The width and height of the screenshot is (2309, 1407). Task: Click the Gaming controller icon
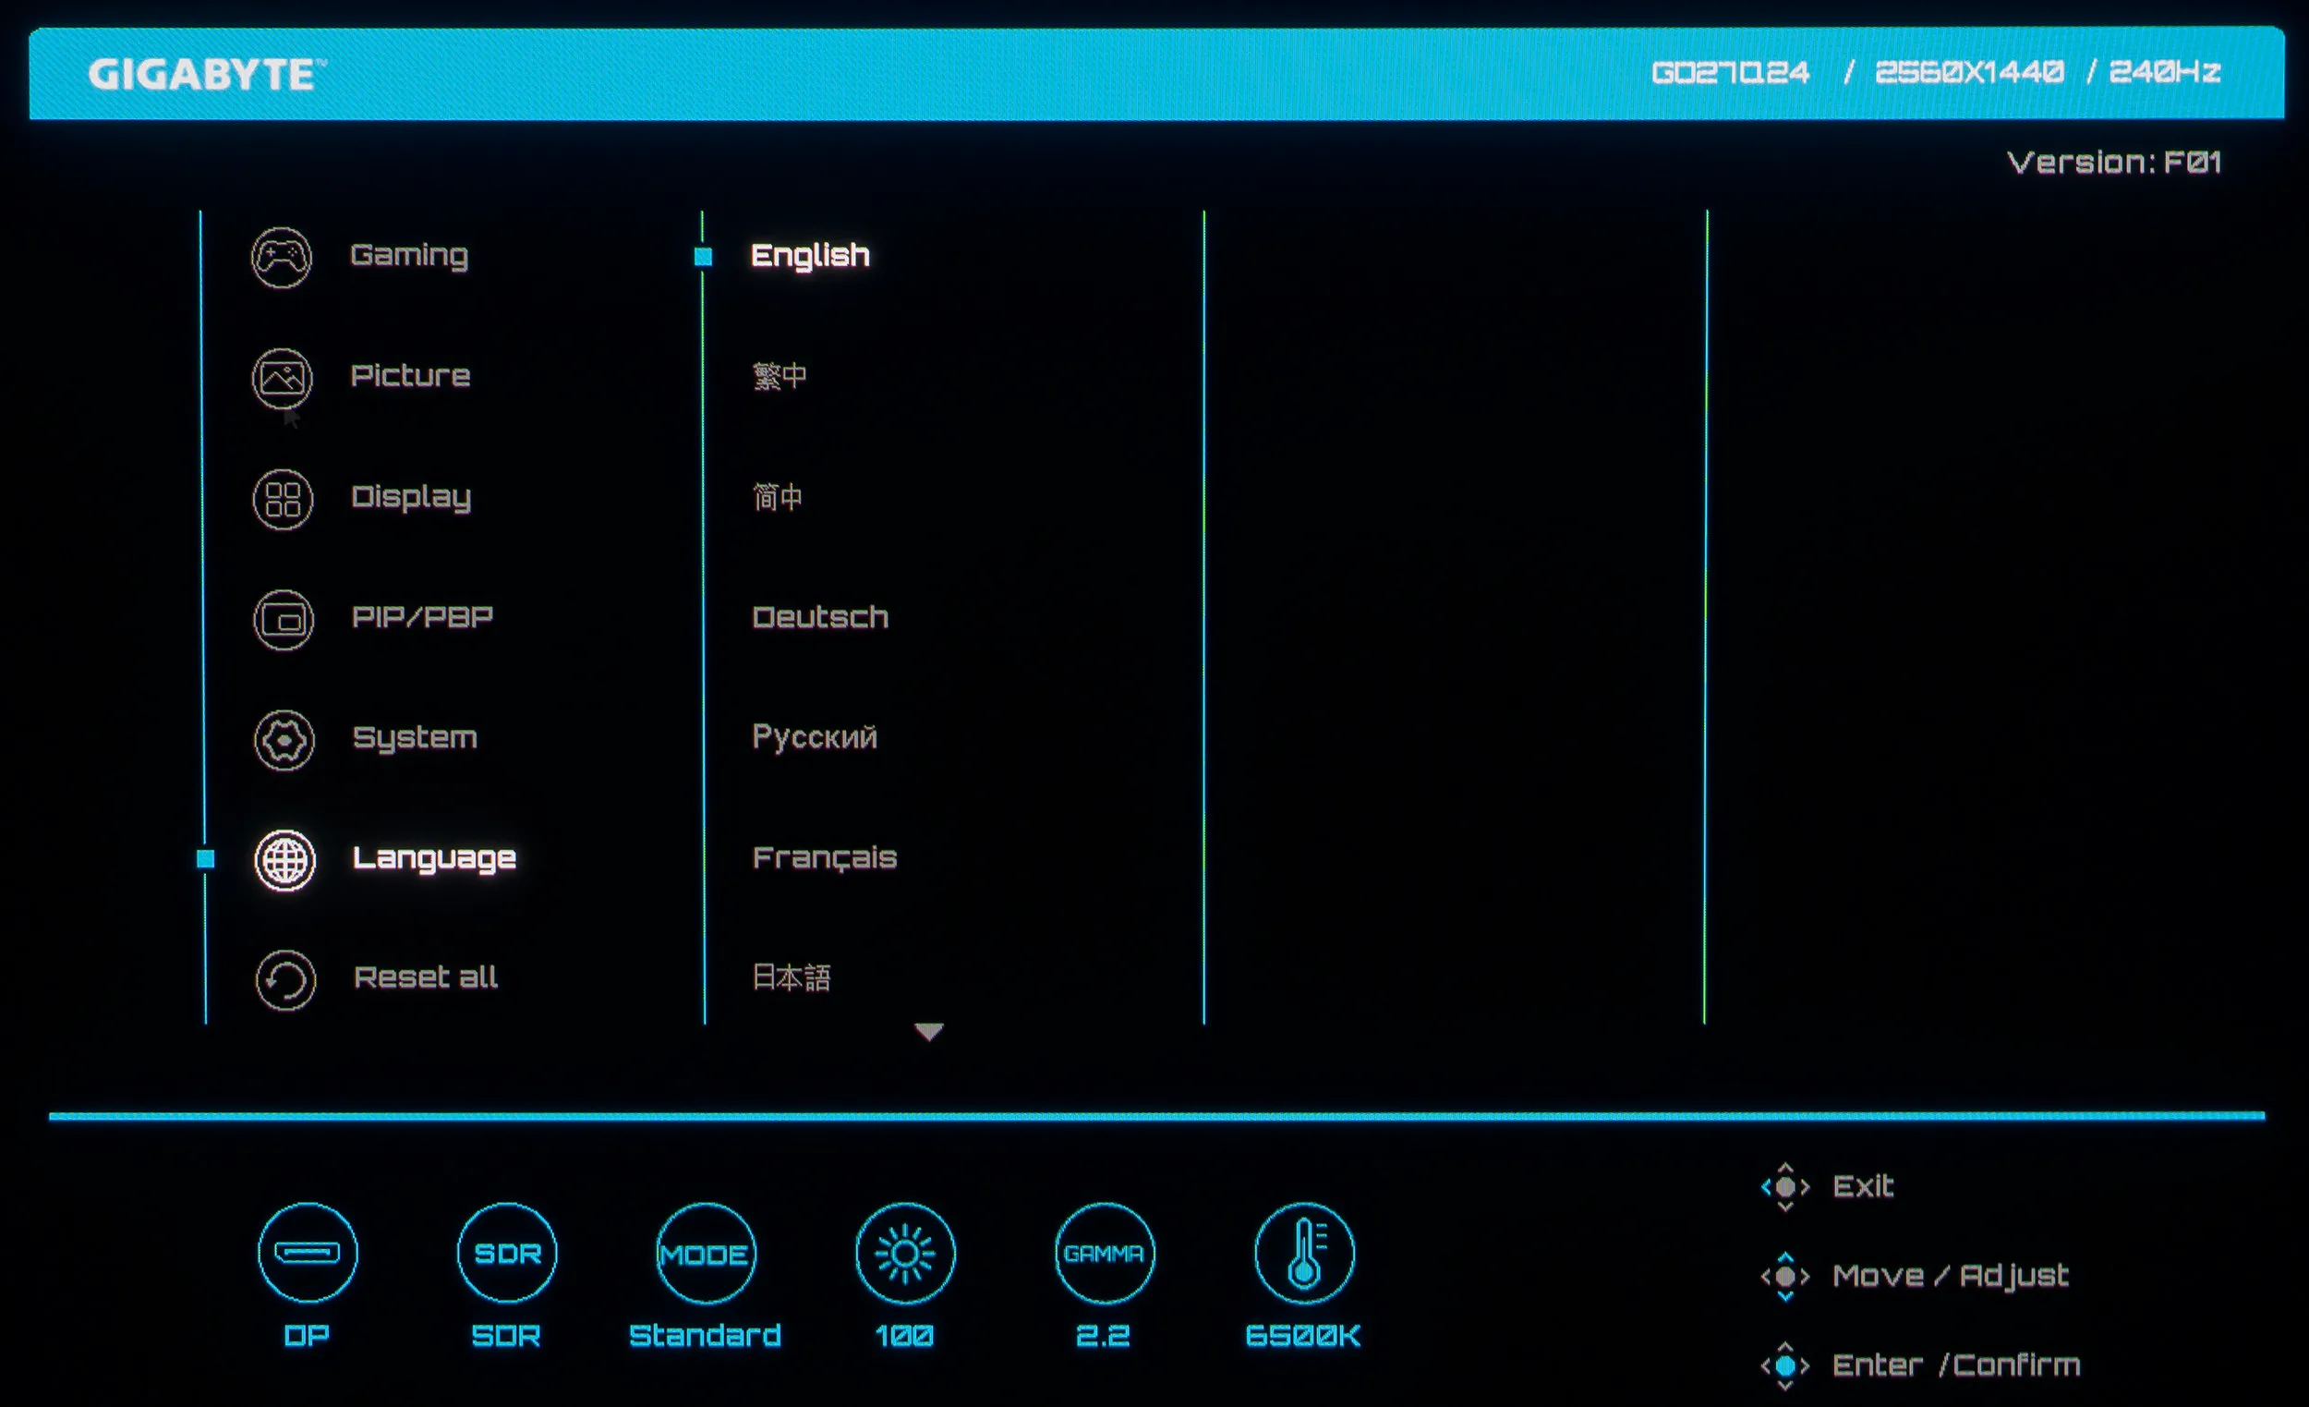click(x=281, y=257)
